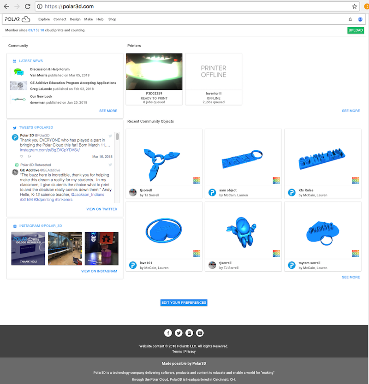Image resolution: width=369 pixels, height=384 pixels.
Task: Reload the page with the refresh icon
Action: 27,6
